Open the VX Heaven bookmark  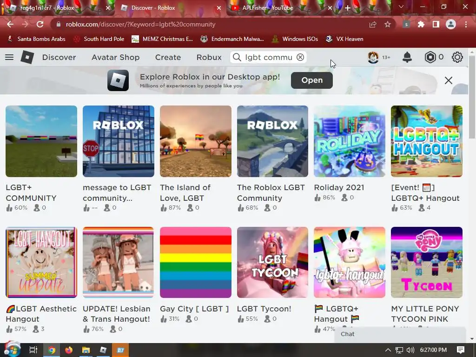point(344,39)
